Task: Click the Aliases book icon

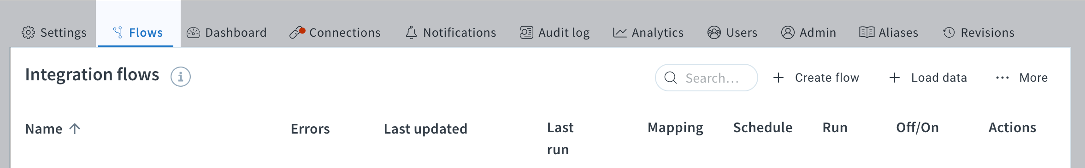Action: point(867,33)
